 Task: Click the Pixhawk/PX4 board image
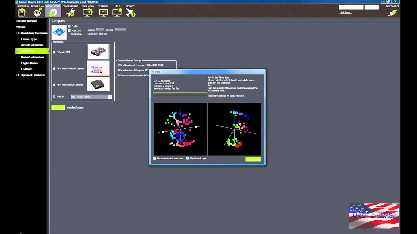98,52
